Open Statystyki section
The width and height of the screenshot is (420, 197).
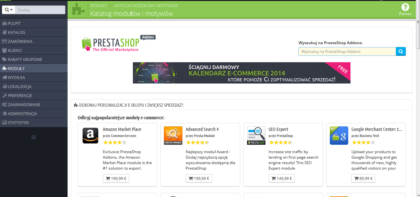(34, 123)
